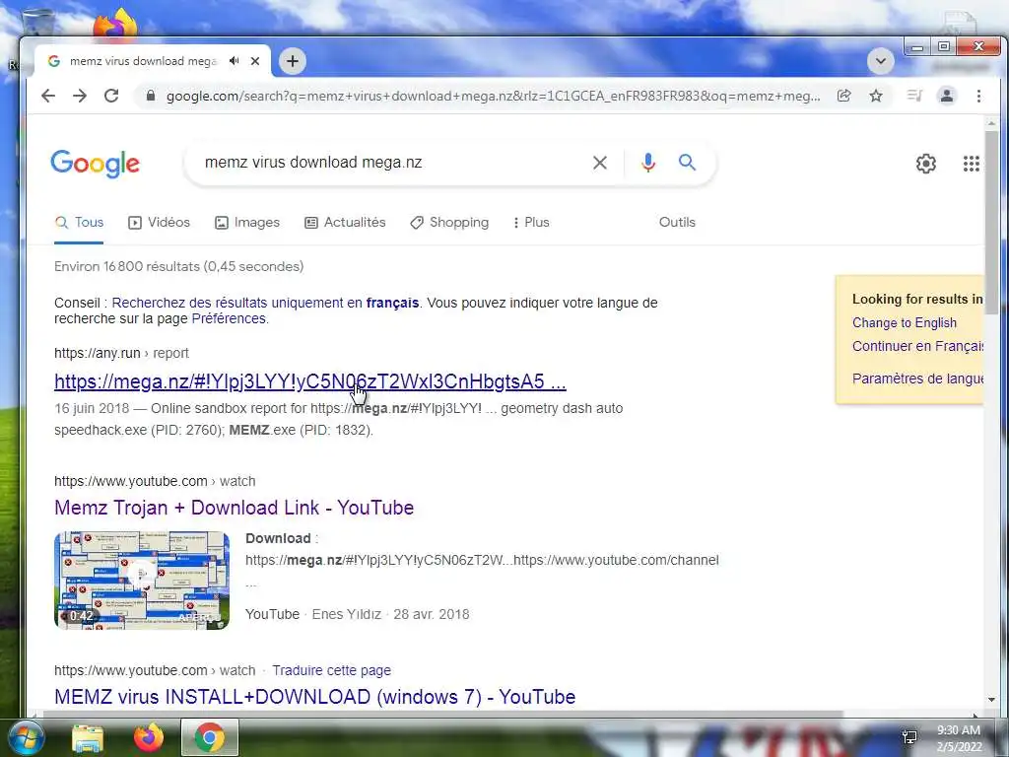
Task: Open a new browser tab
Action: [x=293, y=61]
